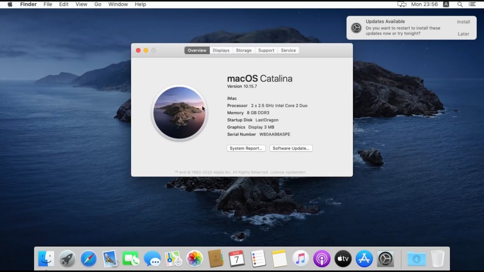Viewport: 484px width, 272px height.
Task: Click serial number W80AA98A5PE
Action: click(275, 134)
